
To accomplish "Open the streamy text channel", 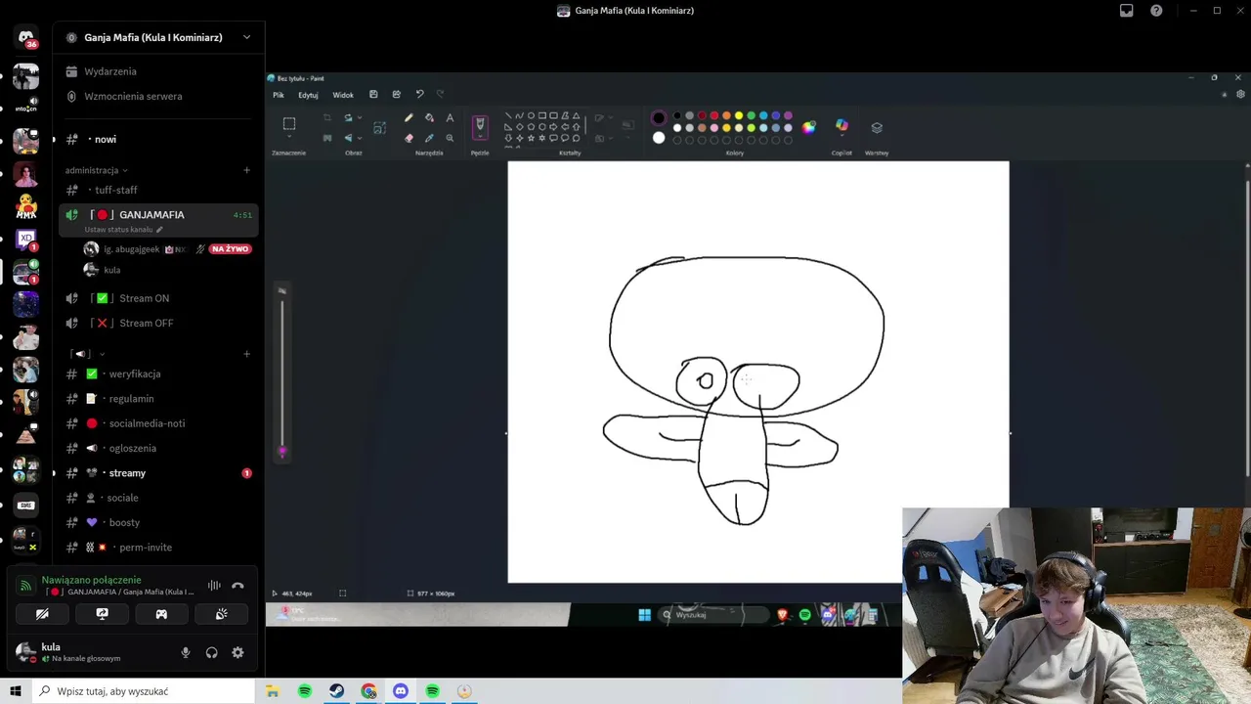I will [157, 473].
